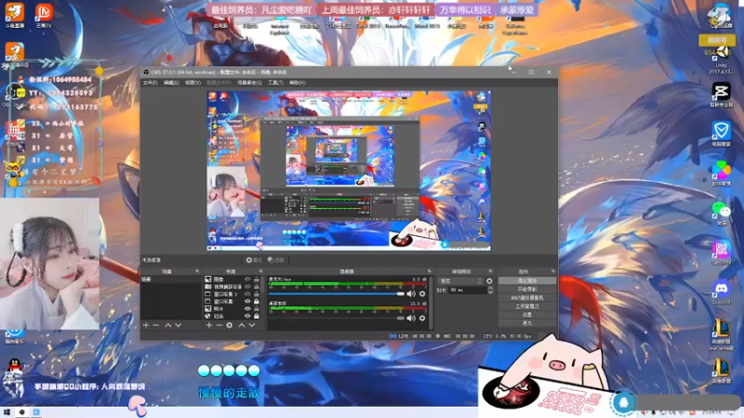Open Discord desktop icon
The width and height of the screenshot is (744, 418).
[722, 292]
